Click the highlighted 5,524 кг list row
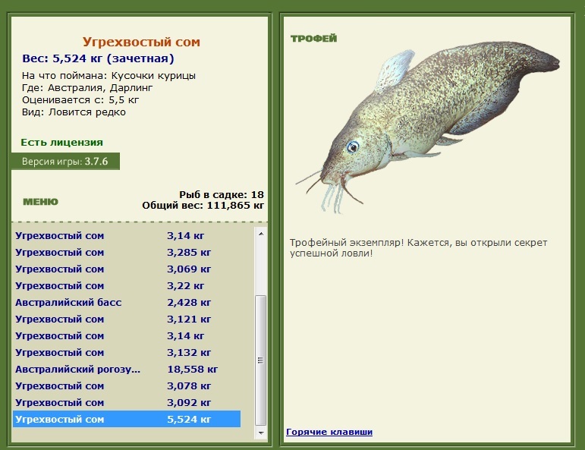Image resolution: width=585 pixels, height=450 pixels. (x=127, y=420)
